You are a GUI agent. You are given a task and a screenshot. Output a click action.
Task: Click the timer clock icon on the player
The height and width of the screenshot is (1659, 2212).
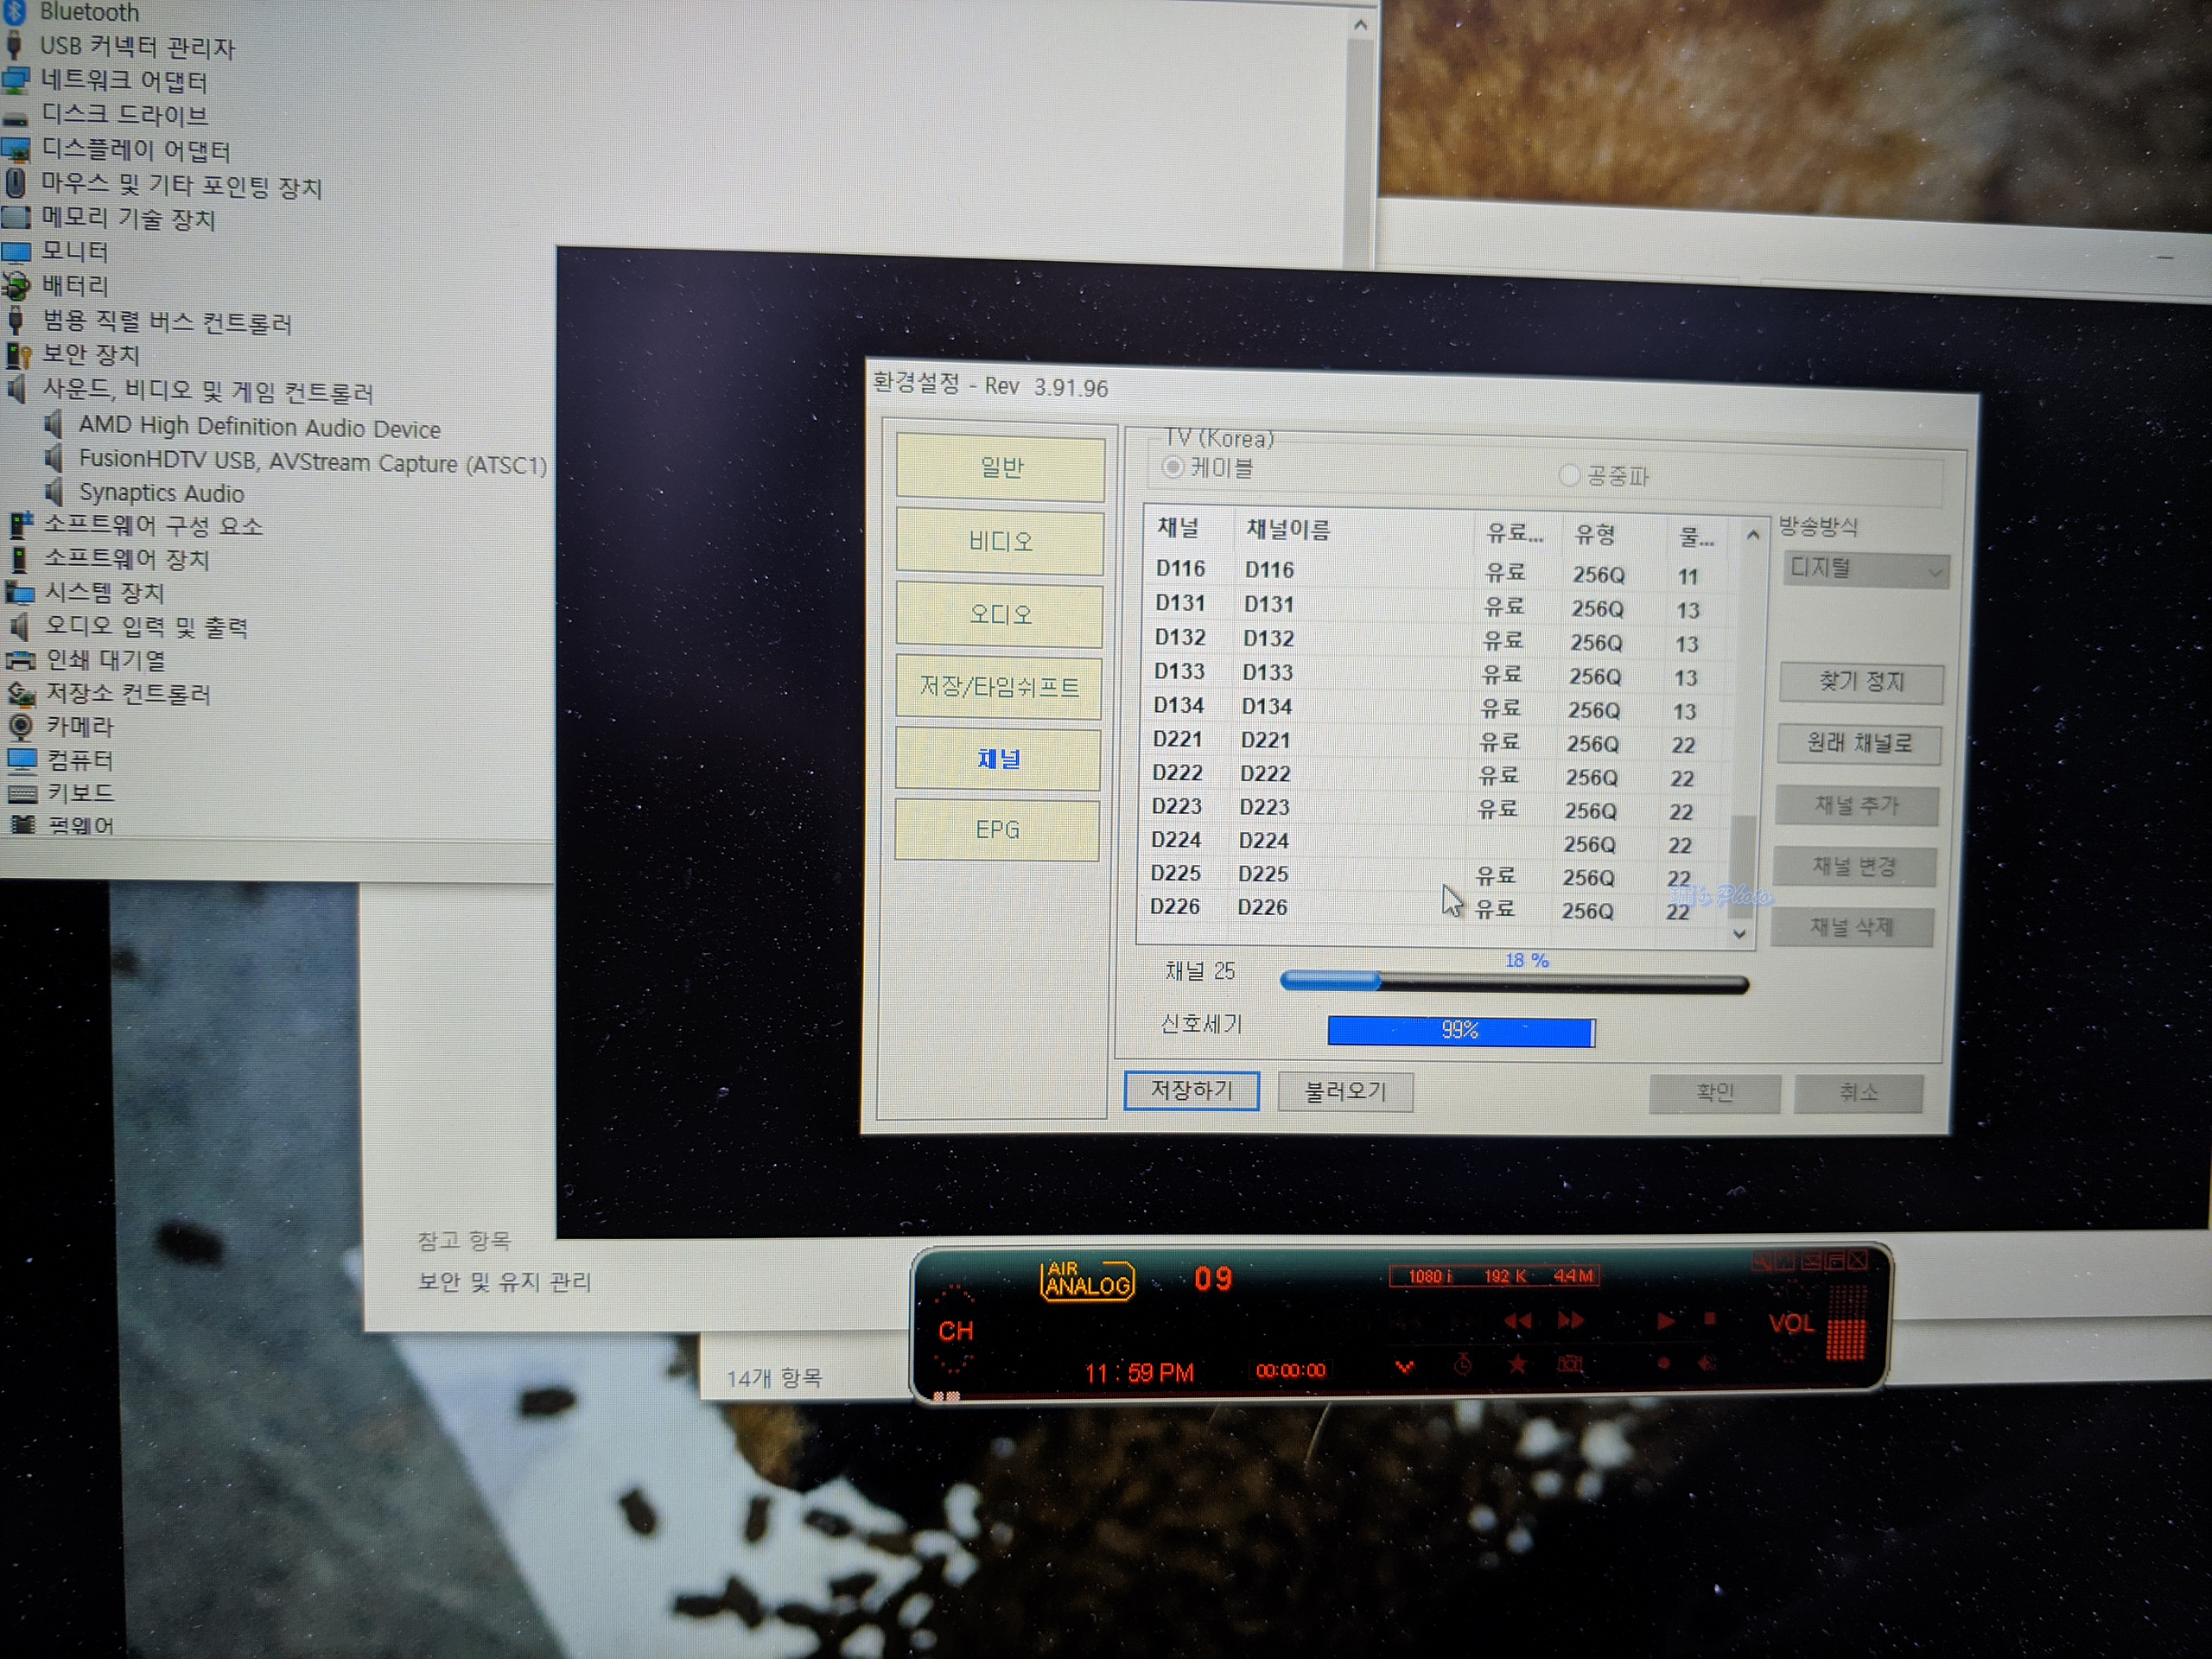pos(1462,1364)
